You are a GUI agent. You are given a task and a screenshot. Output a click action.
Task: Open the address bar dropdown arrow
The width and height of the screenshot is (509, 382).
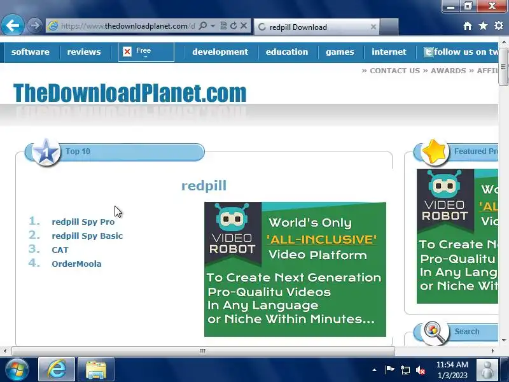point(213,25)
